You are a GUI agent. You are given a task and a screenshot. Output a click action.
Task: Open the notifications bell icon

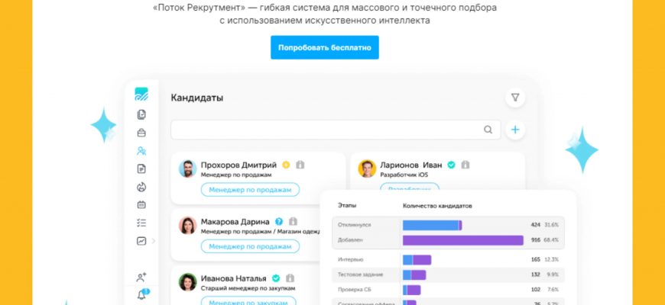pos(141,295)
